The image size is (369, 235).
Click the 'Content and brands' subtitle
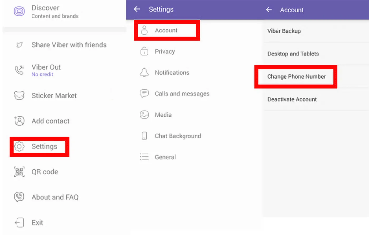(x=55, y=16)
